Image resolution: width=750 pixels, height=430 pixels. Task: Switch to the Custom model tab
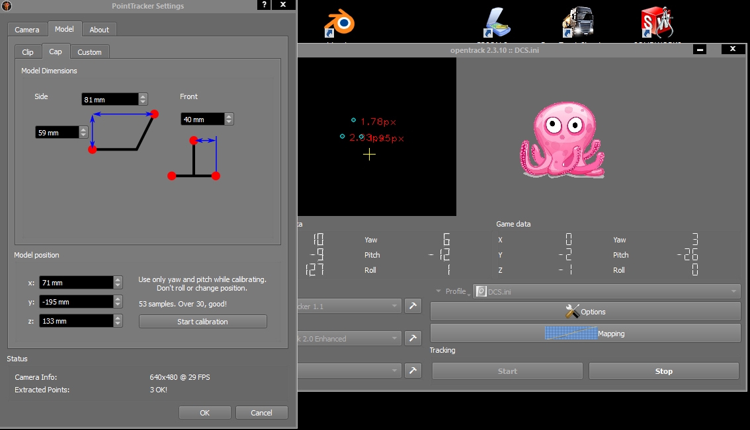coord(89,52)
